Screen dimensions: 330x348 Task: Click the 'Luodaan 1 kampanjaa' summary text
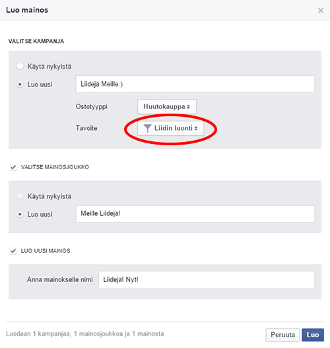[85, 333]
